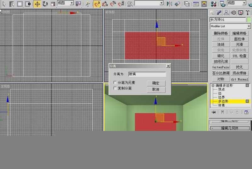252x169 pixels.
Task: Click the 光滑 modifier button
Action: [x=239, y=44]
